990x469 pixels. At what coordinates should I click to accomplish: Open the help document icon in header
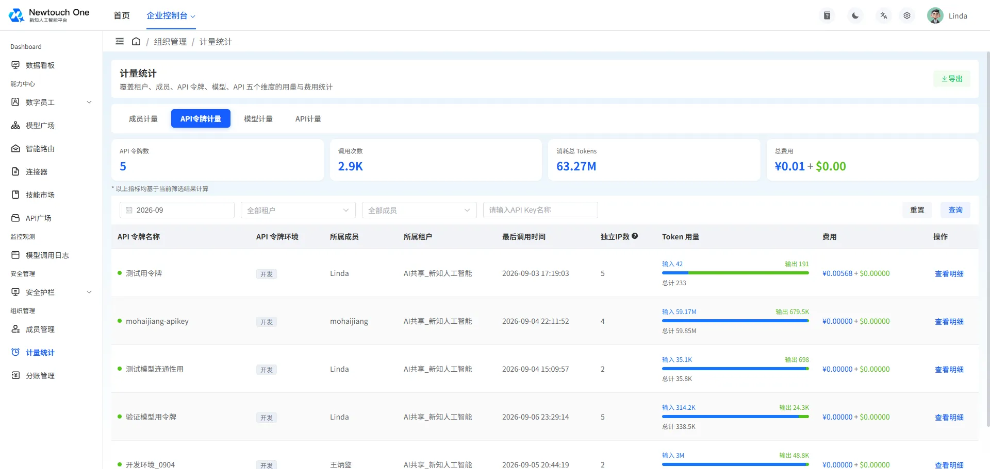coord(827,15)
